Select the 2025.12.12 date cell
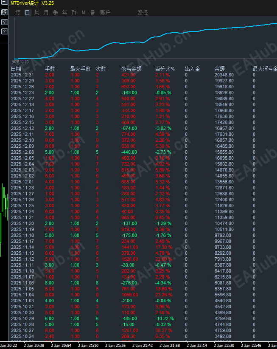 pos(22,128)
